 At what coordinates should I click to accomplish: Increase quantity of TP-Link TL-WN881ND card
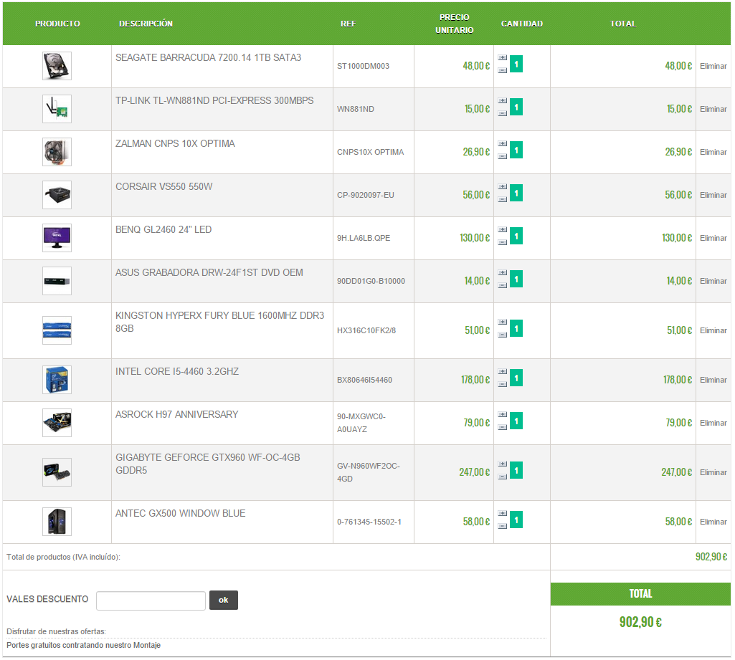502,101
